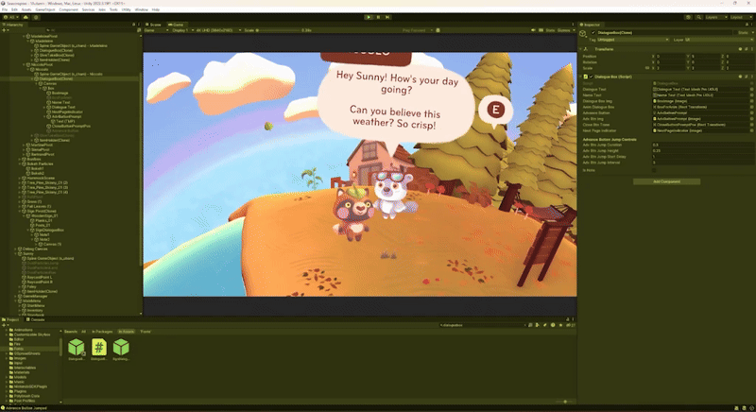Screen dimensions: 756x412
Task: Click the Project panel add (+) button
Action: [x=5, y=325]
